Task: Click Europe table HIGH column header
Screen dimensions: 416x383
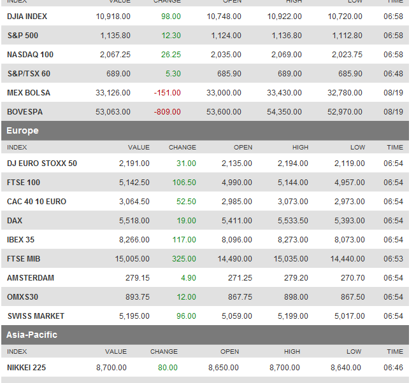Action: 300,147
